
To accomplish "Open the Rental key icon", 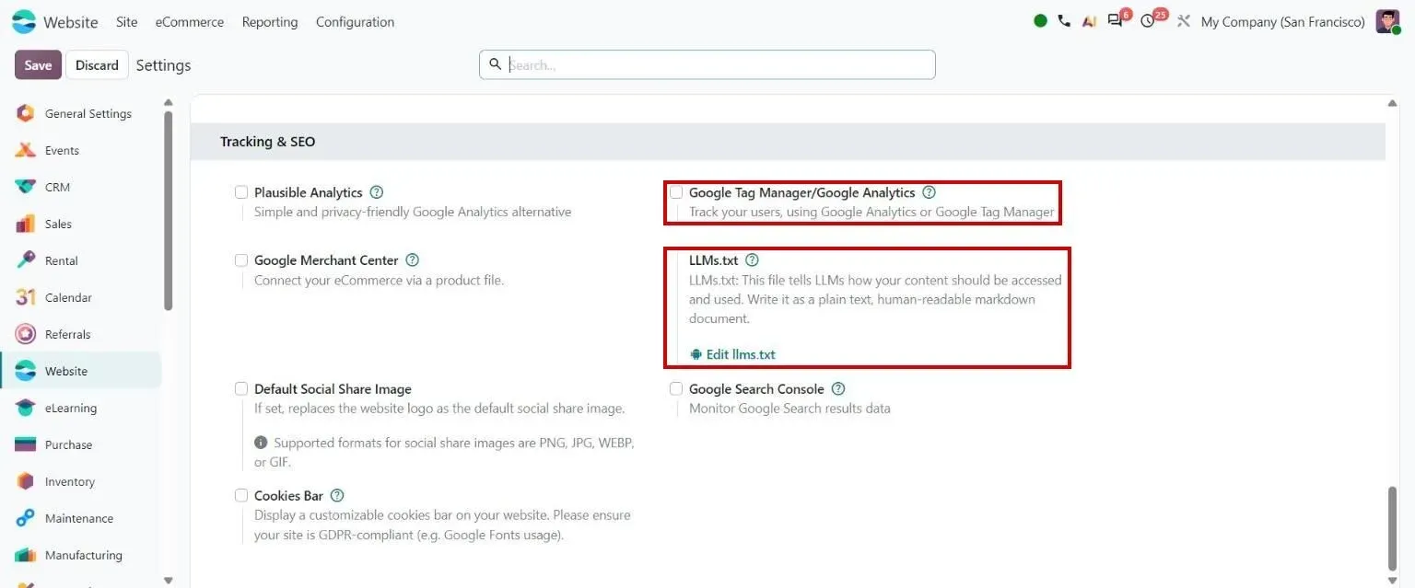I will 26,261.
